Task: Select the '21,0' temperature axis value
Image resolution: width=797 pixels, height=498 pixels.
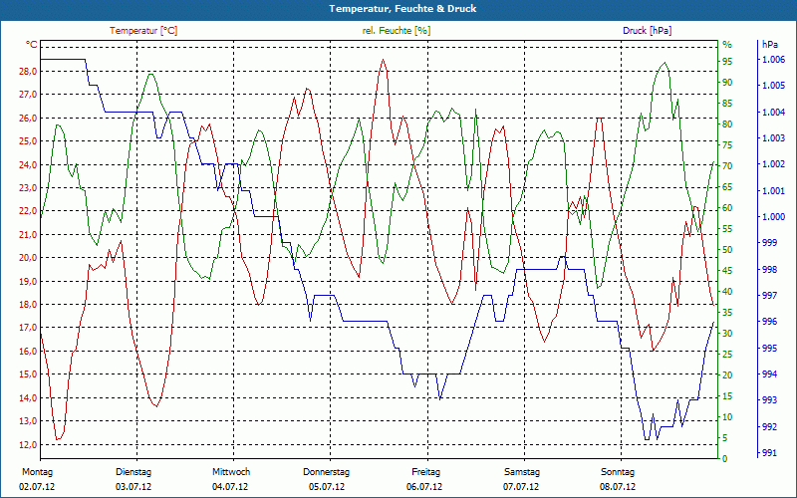Action: coord(28,234)
